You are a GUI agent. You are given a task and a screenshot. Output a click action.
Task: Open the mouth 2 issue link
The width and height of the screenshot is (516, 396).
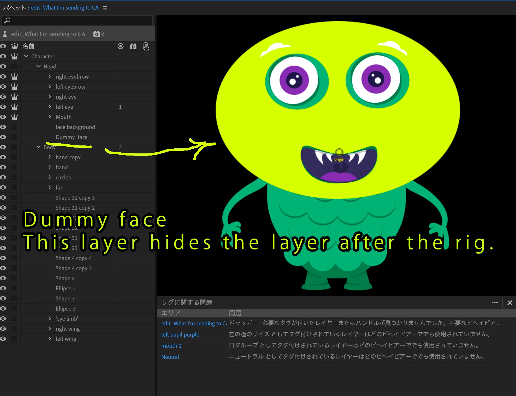point(171,346)
